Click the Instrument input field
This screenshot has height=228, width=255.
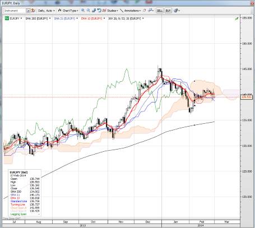pos(15,11)
